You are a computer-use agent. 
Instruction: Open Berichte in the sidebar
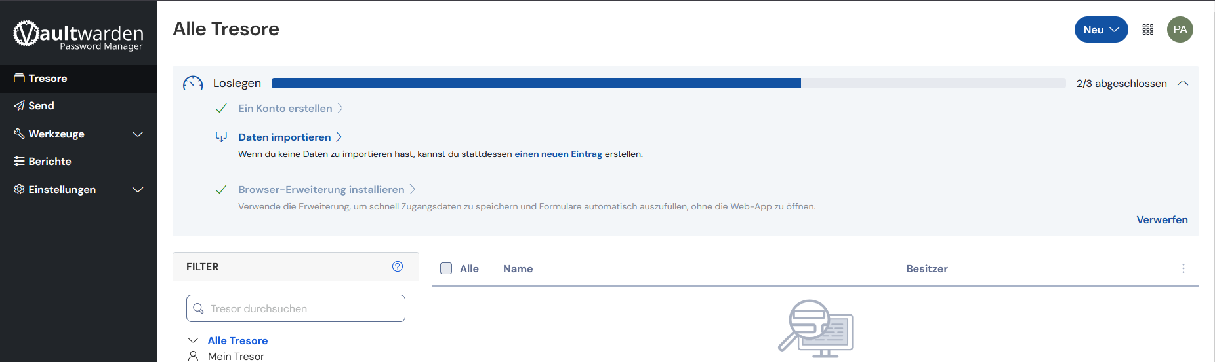(x=50, y=161)
